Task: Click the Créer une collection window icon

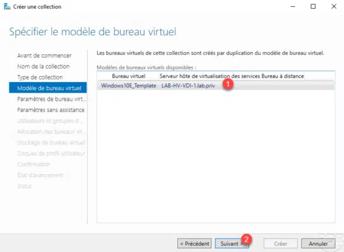Action: click(x=7, y=6)
